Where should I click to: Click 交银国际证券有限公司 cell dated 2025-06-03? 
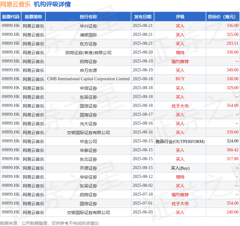(88, 212)
